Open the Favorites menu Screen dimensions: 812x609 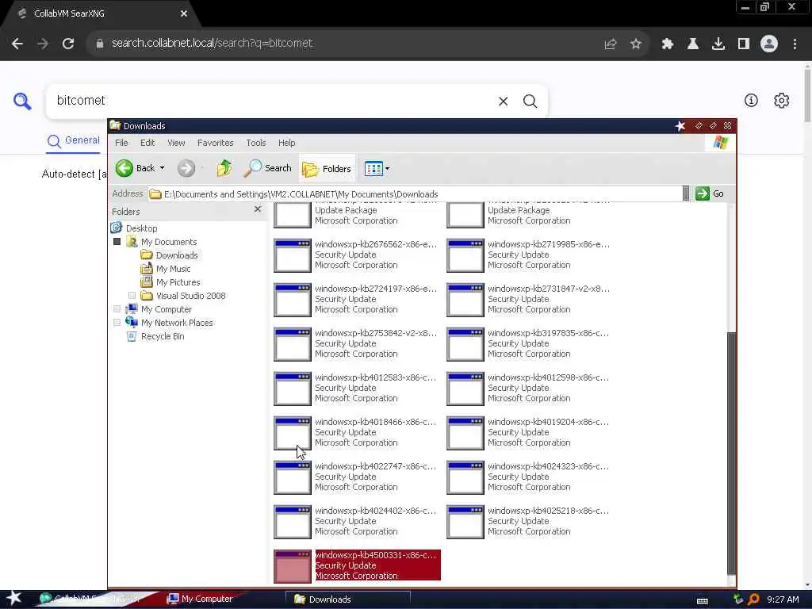pos(216,143)
